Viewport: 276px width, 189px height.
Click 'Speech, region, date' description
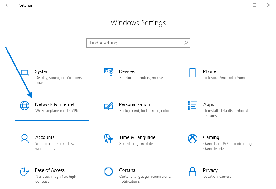click(136, 144)
